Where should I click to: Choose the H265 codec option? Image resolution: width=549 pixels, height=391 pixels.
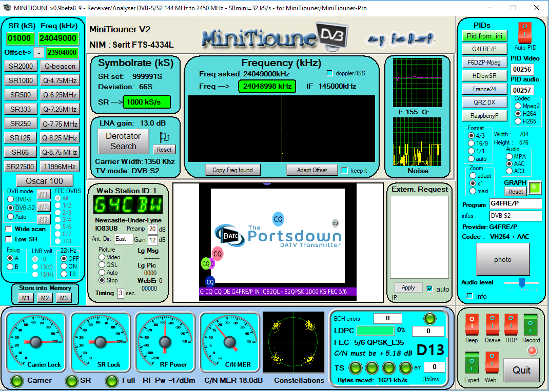click(x=518, y=121)
